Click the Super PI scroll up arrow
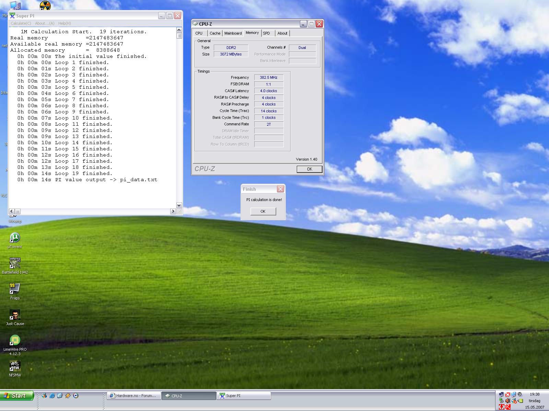Viewport: 549px width, 411px height. (x=179, y=30)
